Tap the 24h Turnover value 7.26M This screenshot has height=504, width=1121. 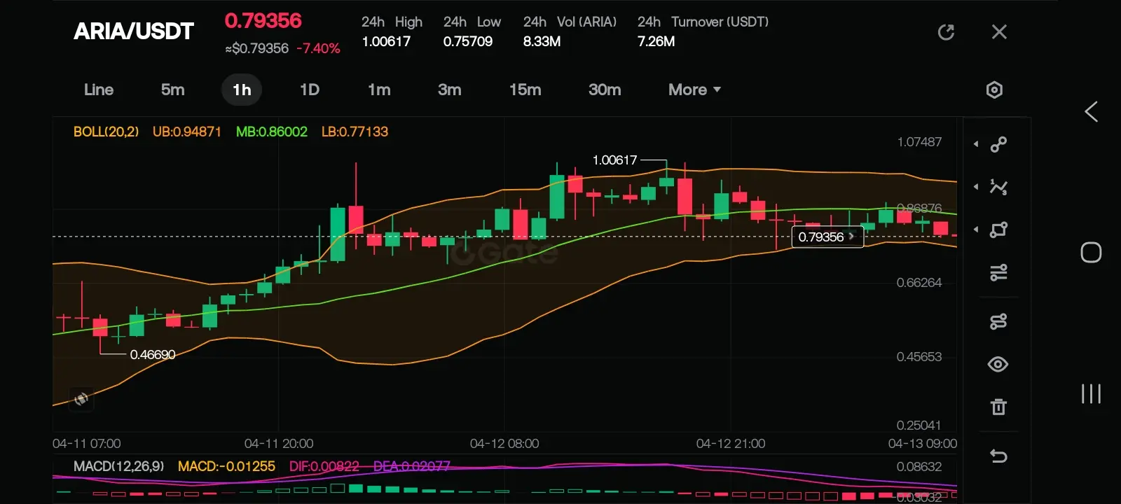point(656,41)
